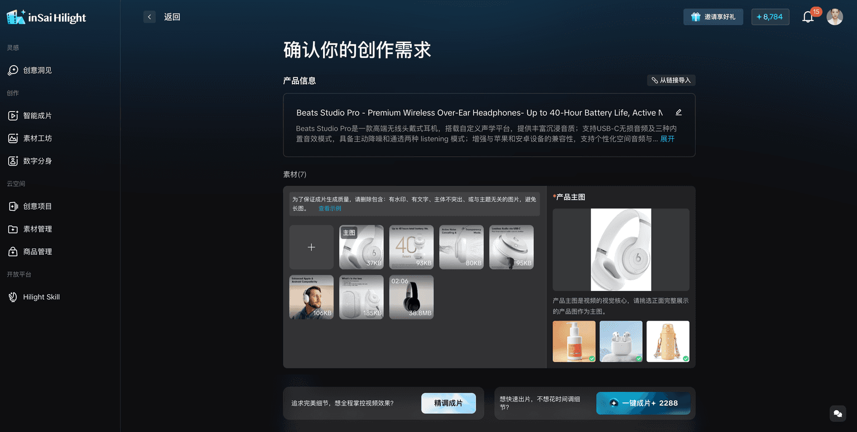Open 数字分身 menu label
The width and height of the screenshot is (857, 432).
37,161
